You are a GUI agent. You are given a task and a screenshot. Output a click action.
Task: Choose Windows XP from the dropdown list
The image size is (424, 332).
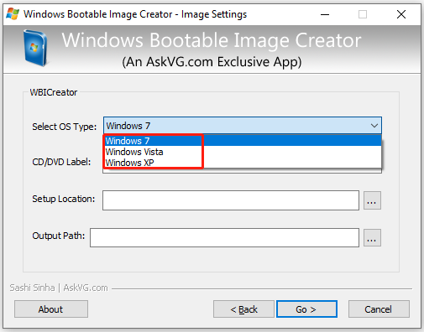(x=243, y=163)
